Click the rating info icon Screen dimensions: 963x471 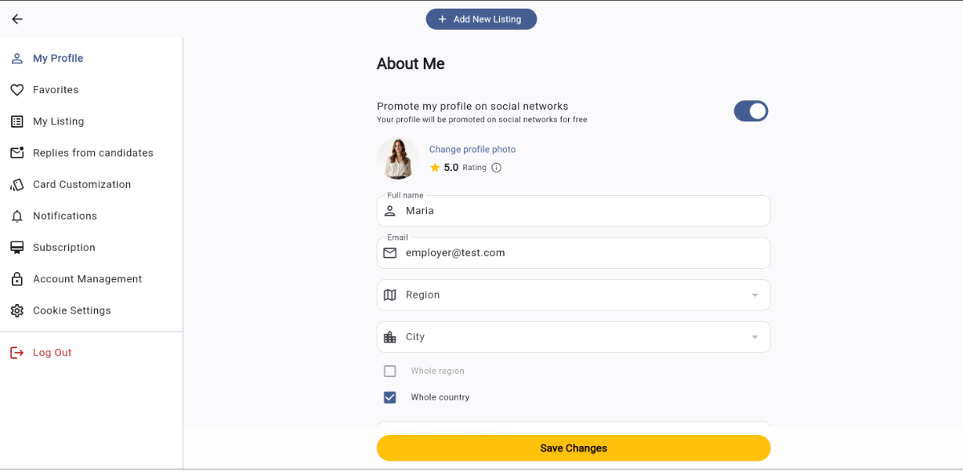[x=496, y=168]
